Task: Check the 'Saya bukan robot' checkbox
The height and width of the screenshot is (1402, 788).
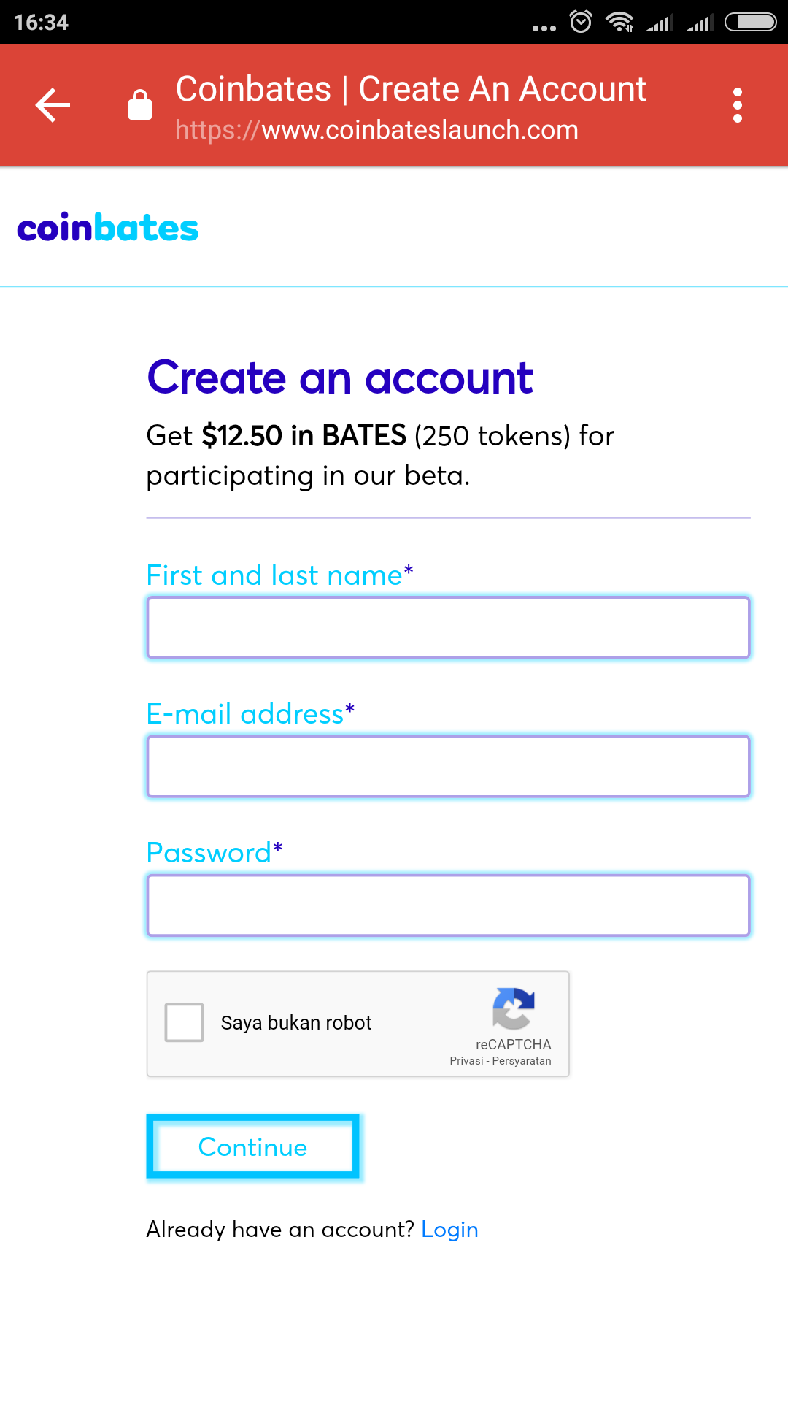Action: [x=184, y=1022]
